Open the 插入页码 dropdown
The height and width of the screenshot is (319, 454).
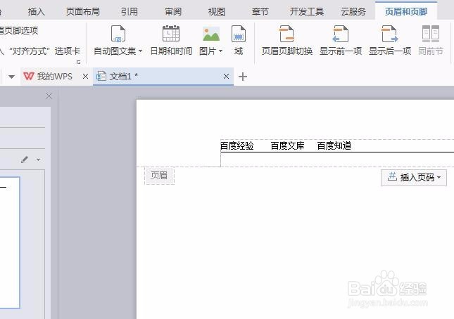[x=414, y=177]
